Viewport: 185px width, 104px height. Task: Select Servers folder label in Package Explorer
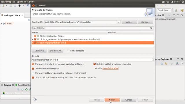click(x=9, y=24)
